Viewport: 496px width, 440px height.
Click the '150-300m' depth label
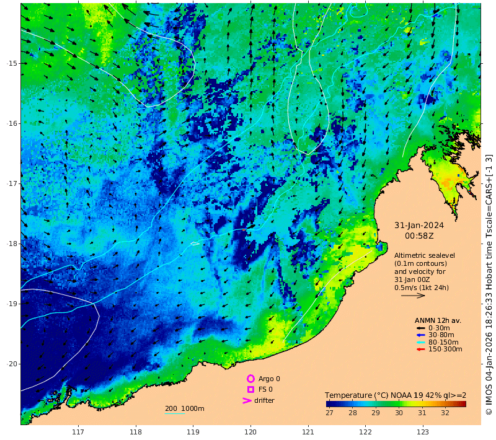point(445,350)
